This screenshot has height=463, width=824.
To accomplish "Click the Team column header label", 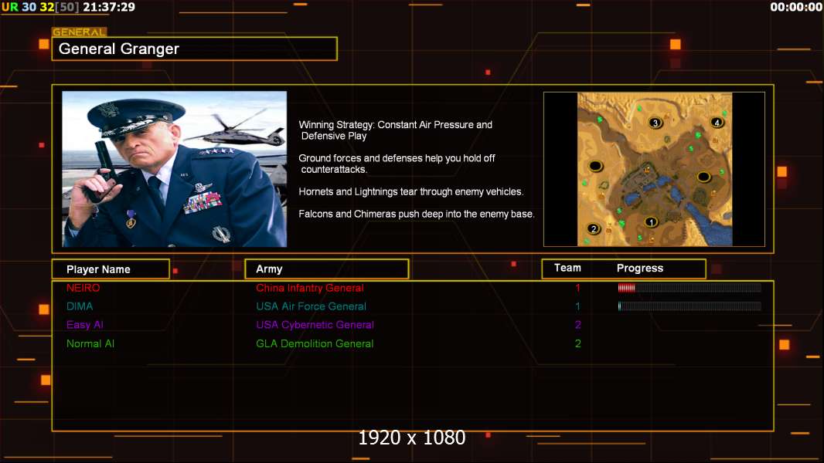I will pyautogui.click(x=567, y=268).
